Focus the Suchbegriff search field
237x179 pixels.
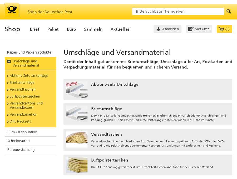[x=178, y=12]
